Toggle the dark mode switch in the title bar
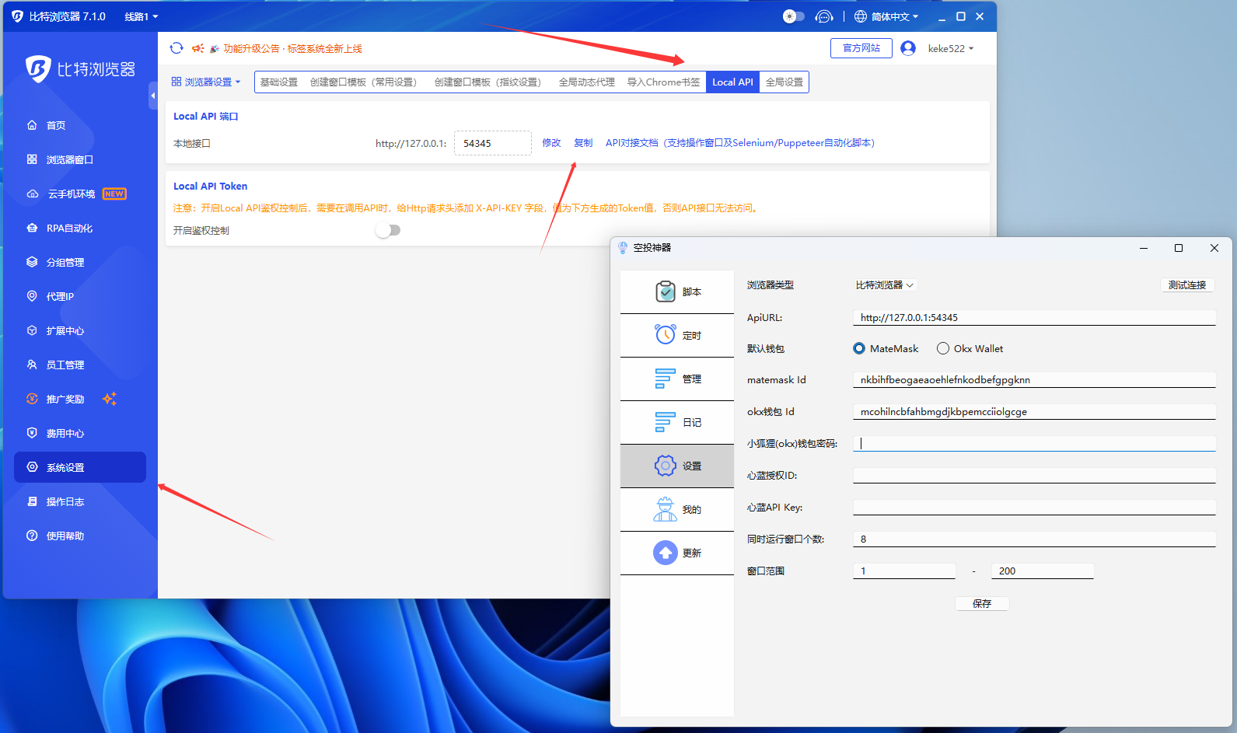The image size is (1237, 733). pos(793,16)
